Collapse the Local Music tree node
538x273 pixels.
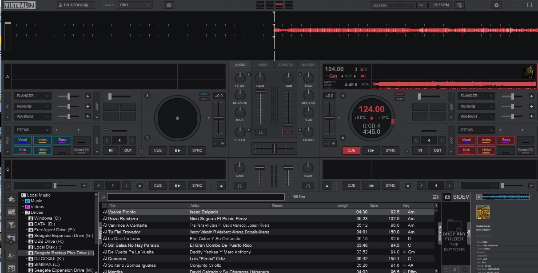(x=20, y=195)
